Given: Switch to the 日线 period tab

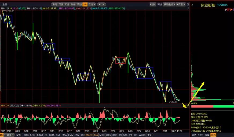Looking at the screenshot, I should click(x=61, y=5).
